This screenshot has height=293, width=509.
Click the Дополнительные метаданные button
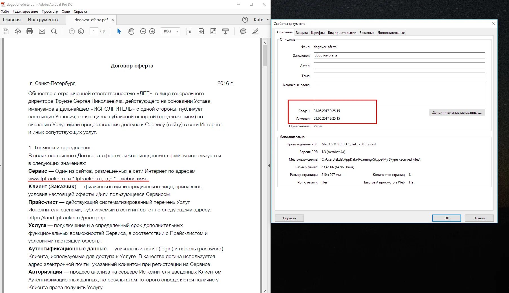pos(457,113)
